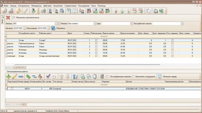Click the gear with green check icon

83,77
